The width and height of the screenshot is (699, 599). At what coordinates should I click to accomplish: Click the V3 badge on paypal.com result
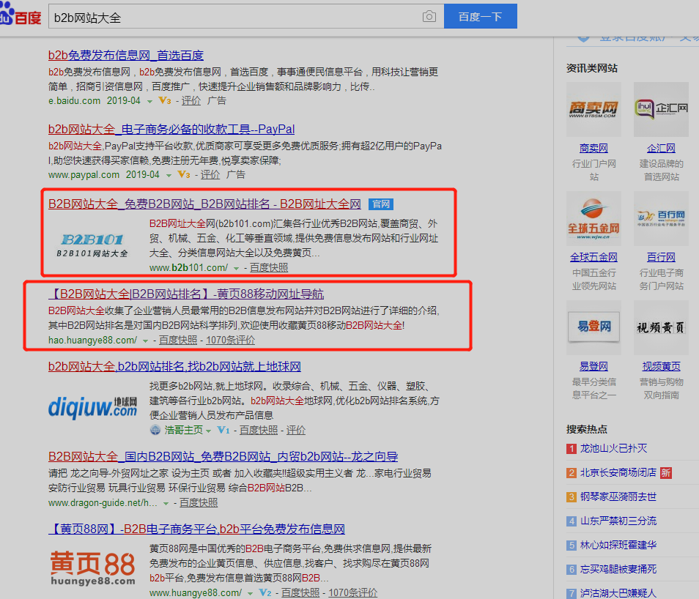(184, 175)
